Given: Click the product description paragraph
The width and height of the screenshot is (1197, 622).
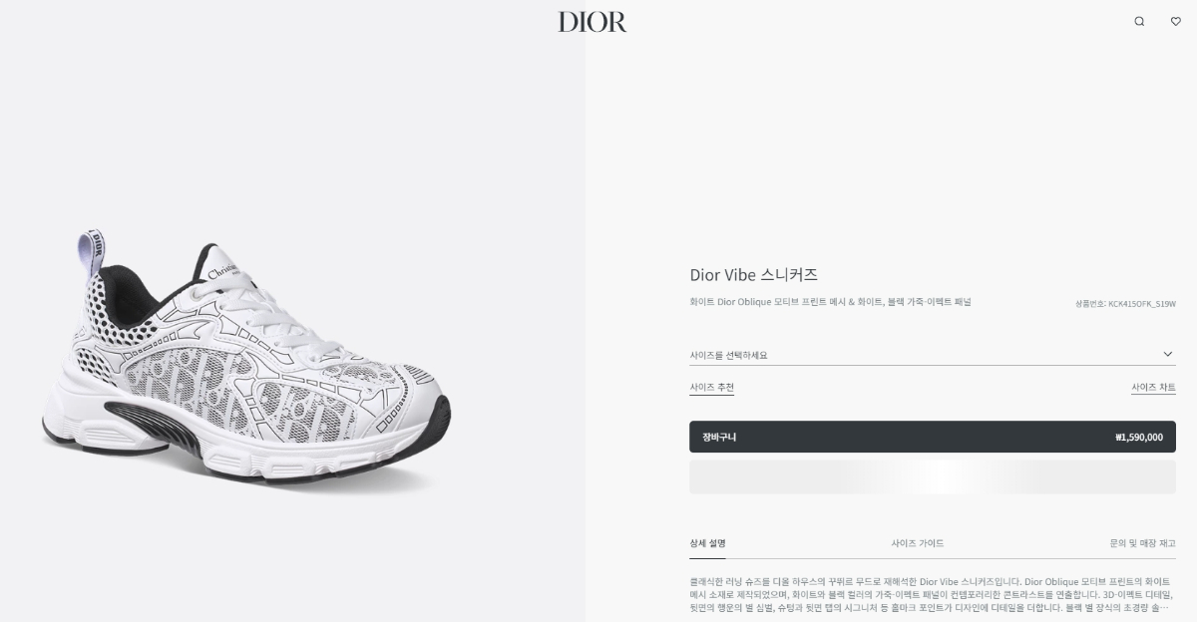Looking at the screenshot, I should pyautogui.click(x=932, y=594).
